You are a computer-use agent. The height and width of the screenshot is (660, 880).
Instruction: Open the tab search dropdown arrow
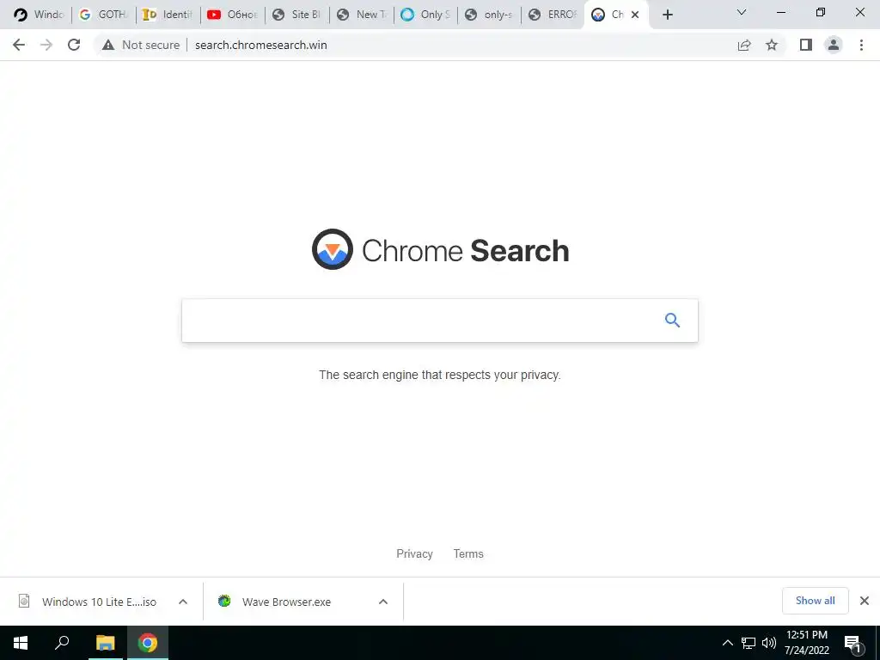[x=742, y=12]
